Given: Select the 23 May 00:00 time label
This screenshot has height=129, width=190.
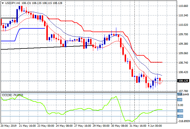Looking at the screenshot, I should [x=46, y=126].
